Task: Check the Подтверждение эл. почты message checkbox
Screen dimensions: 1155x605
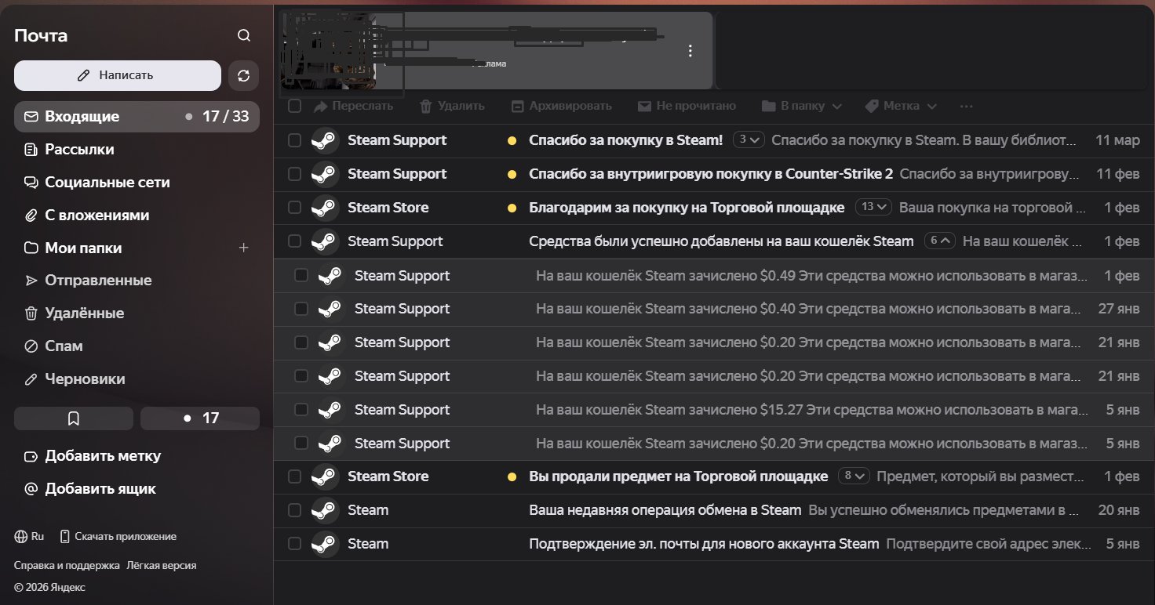Action: tap(294, 543)
